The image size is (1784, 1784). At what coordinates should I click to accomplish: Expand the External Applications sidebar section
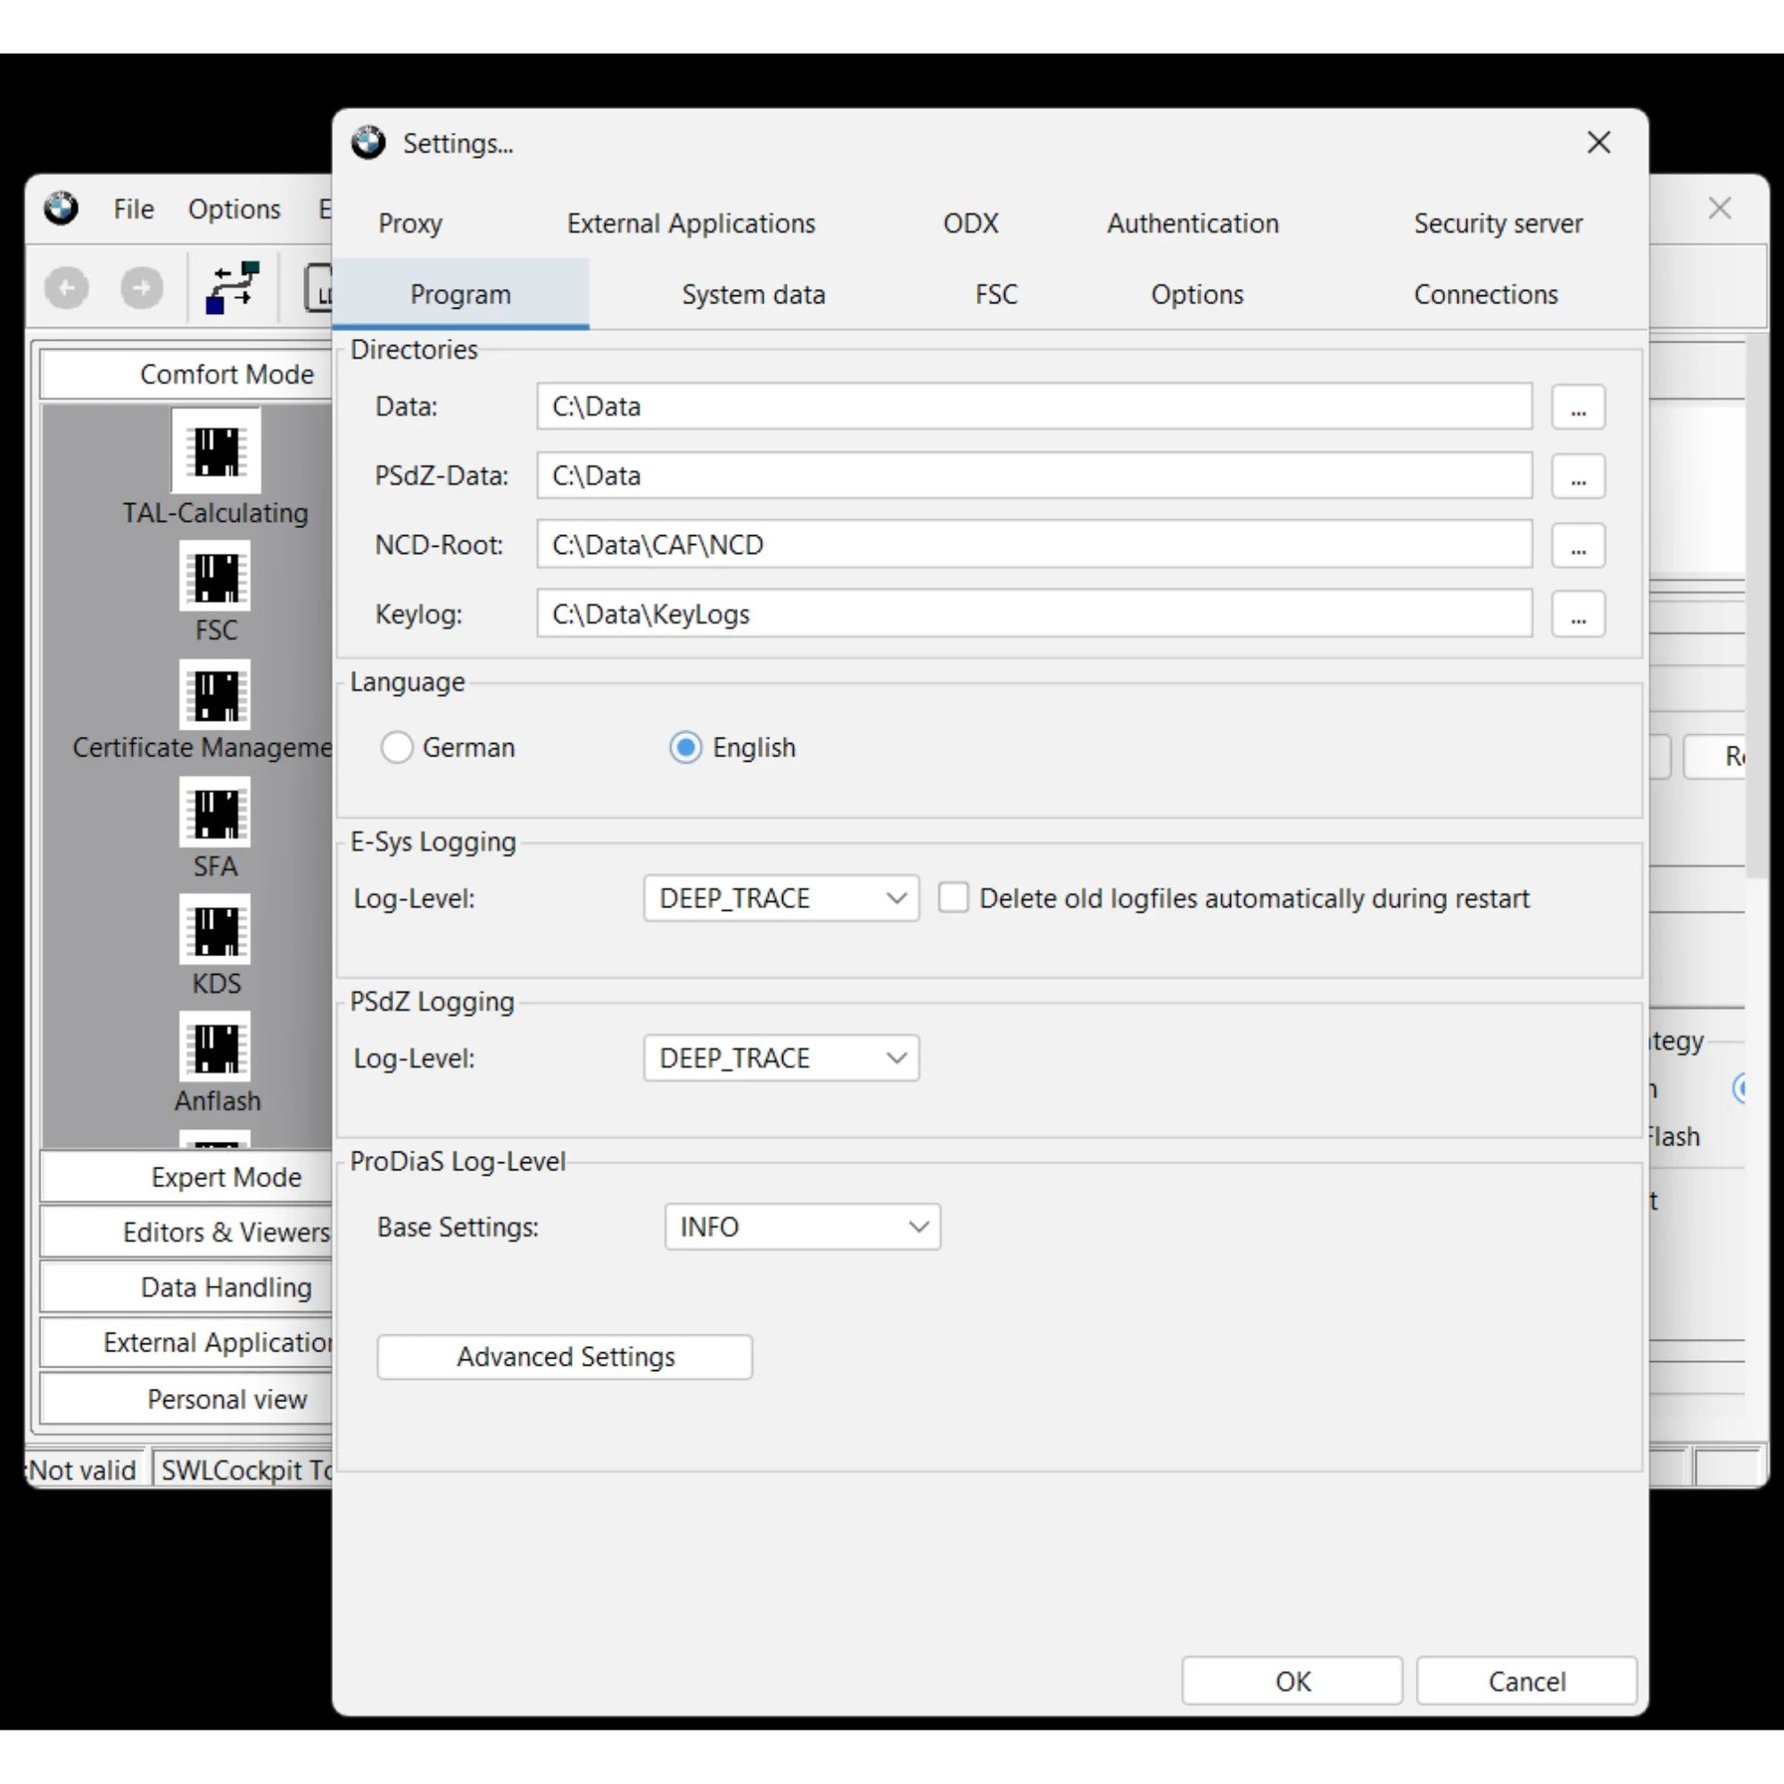coord(186,1342)
